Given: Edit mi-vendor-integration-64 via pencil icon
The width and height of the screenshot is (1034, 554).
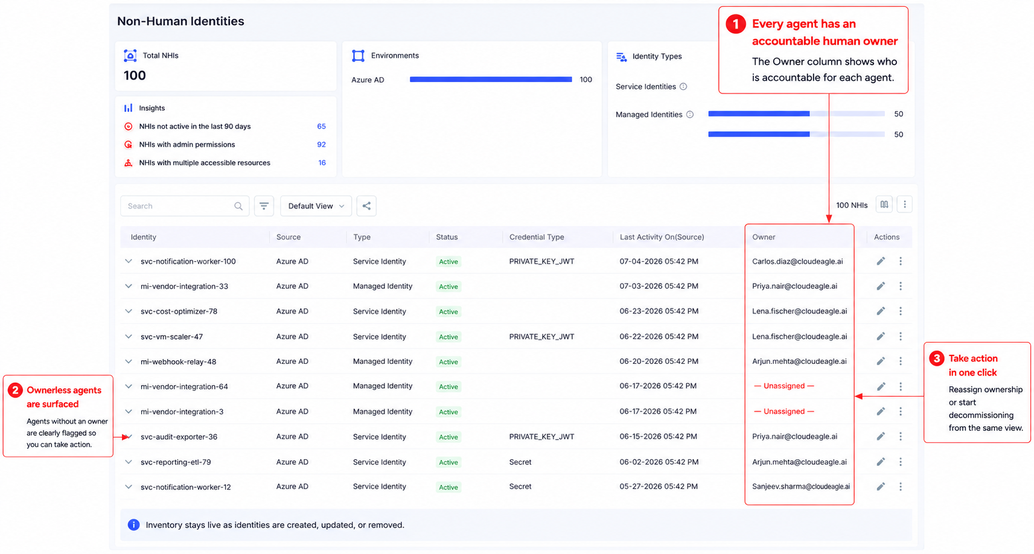Looking at the screenshot, I should pyautogui.click(x=881, y=386).
